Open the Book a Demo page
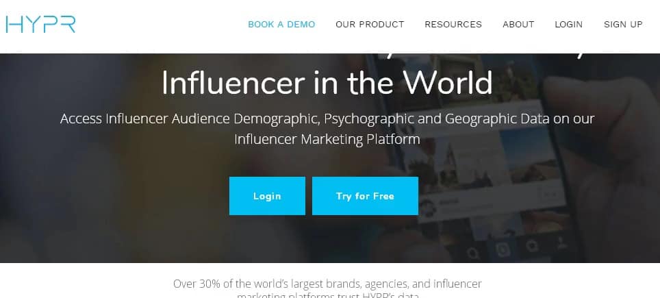The height and width of the screenshot is (298, 660). coord(281,25)
